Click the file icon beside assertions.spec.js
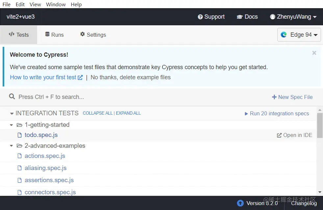This screenshot has width=323, height=210. point(19,180)
